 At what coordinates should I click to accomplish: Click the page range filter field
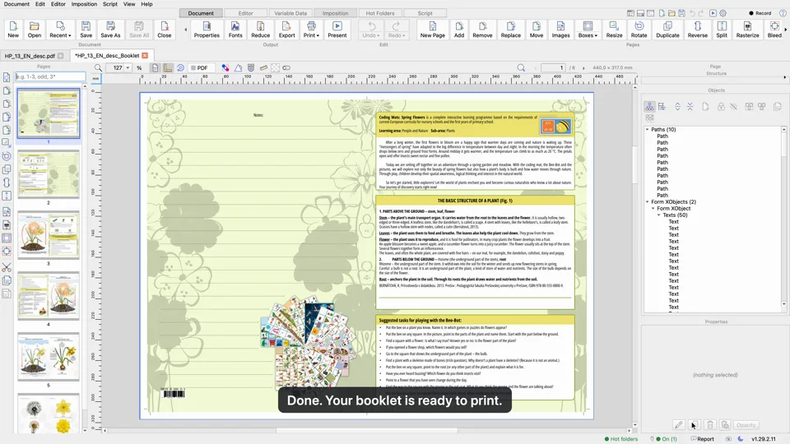point(50,76)
